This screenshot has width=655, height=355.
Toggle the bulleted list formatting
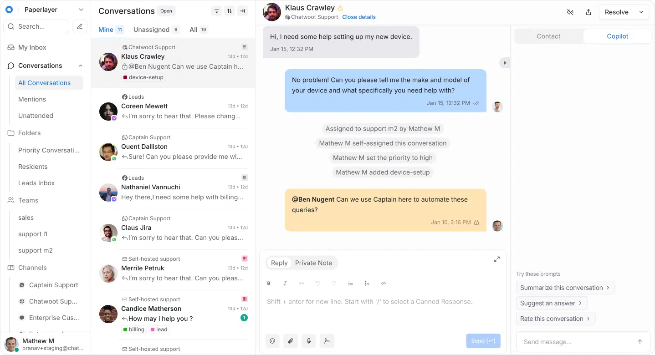click(x=351, y=283)
